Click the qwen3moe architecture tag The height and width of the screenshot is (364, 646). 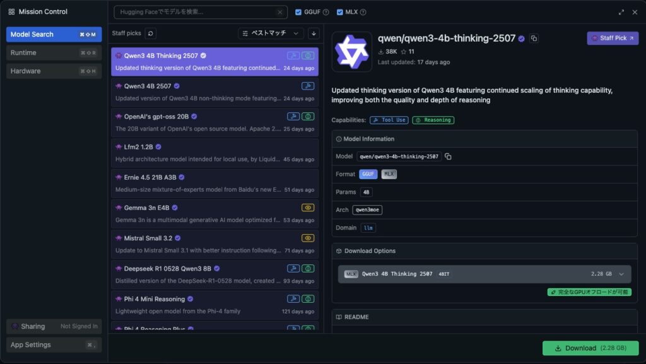point(367,210)
